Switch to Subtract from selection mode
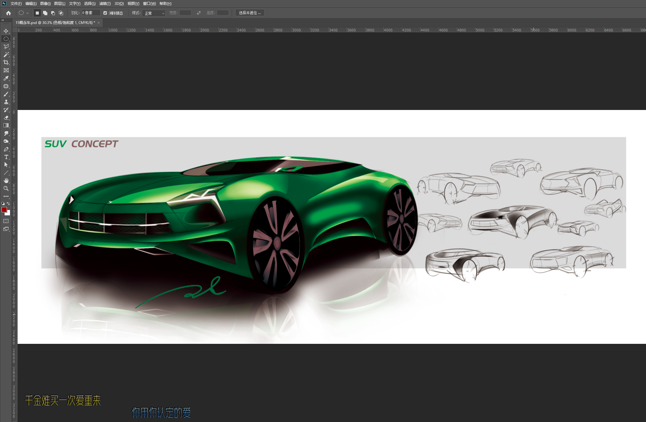 (53, 13)
